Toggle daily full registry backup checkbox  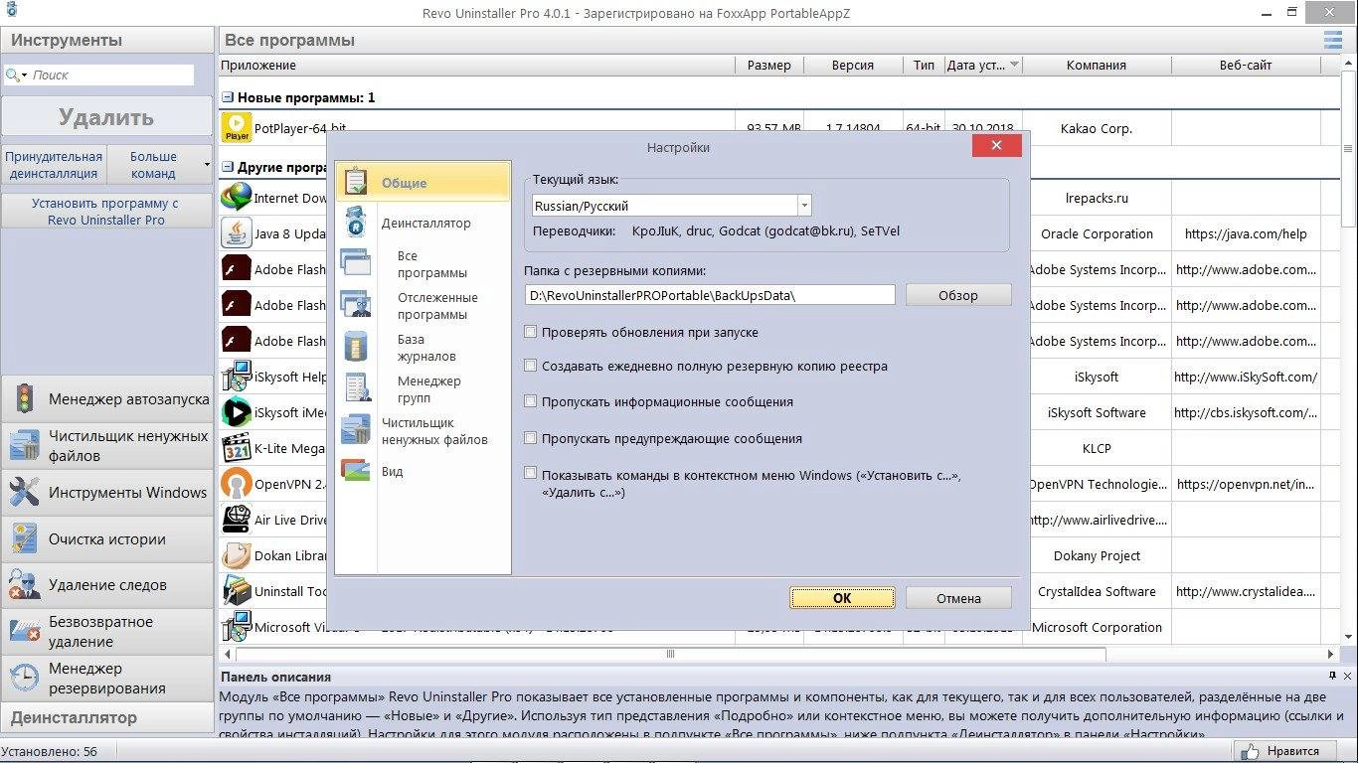(x=531, y=366)
